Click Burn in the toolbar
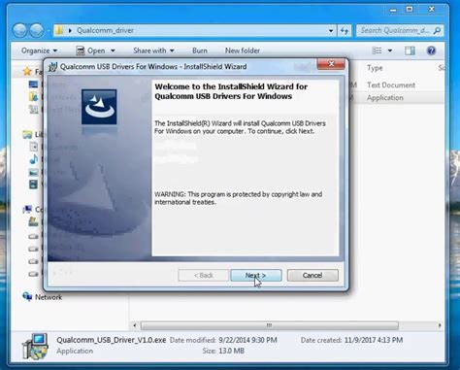 pos(200,50)
